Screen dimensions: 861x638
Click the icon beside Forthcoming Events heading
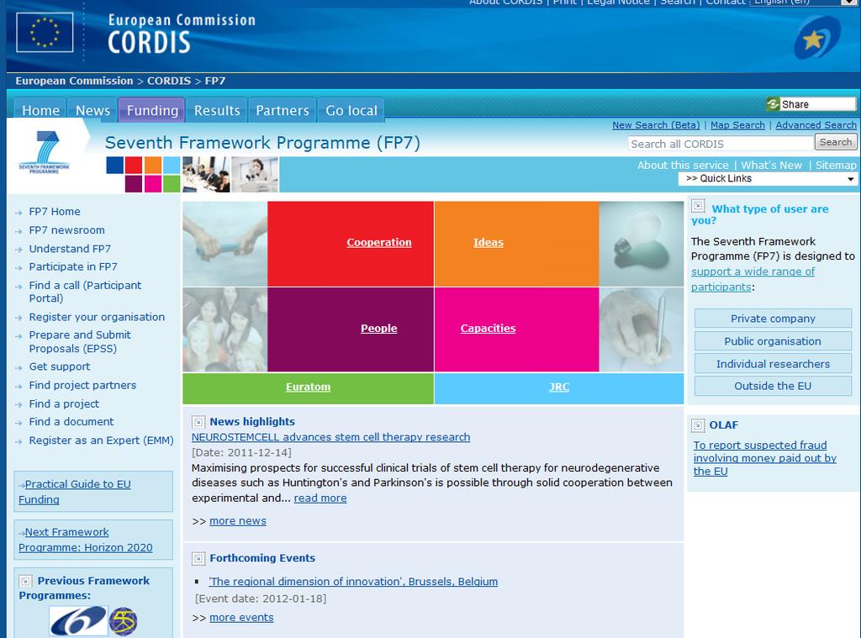pos(198,558)
